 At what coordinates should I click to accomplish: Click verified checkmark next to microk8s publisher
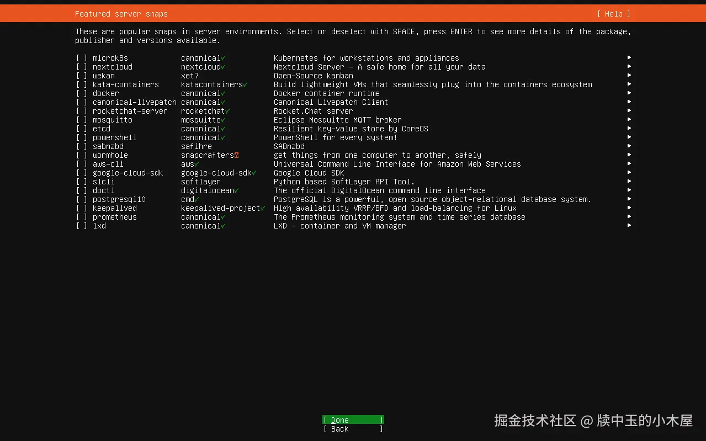[223, 58]
